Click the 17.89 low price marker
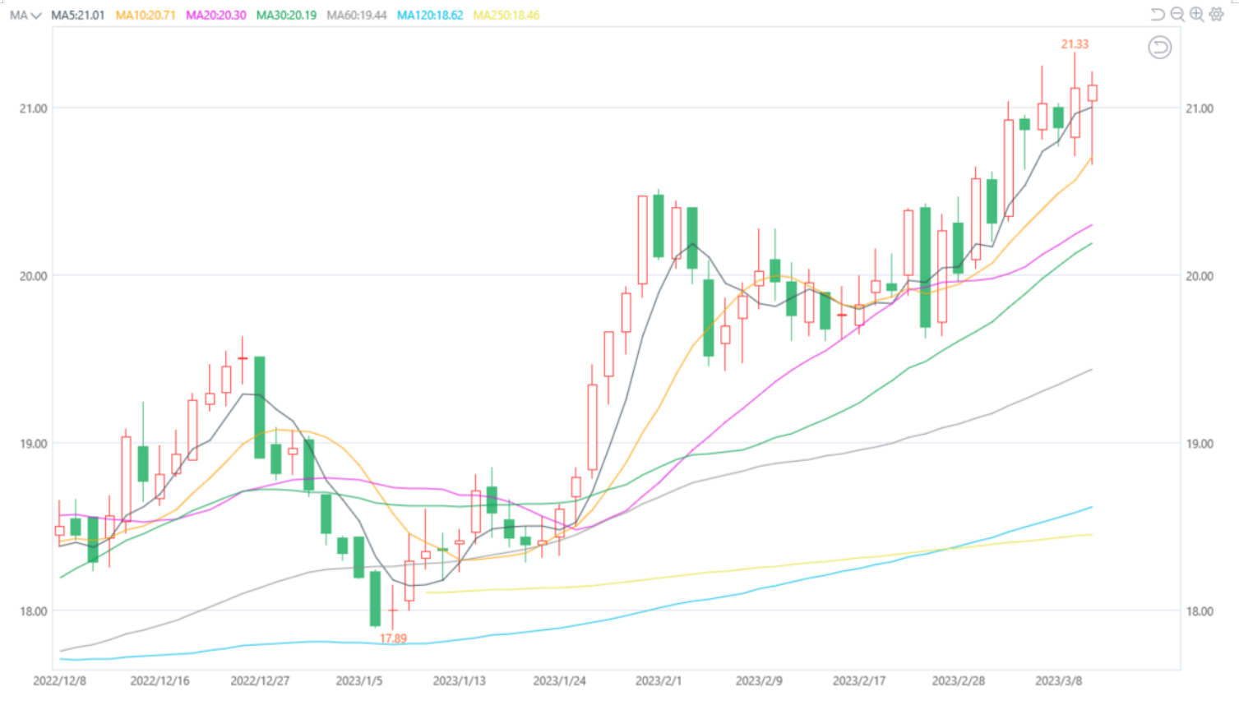The width and height of the screenshot is (1239, 705). [x=393, y=638]
